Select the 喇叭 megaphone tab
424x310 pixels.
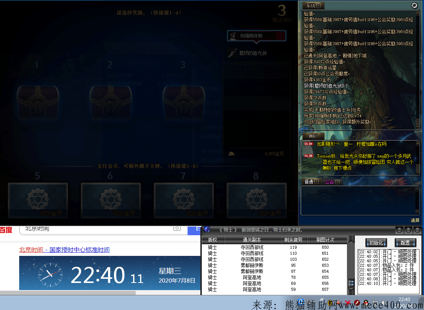coord(313,136)
